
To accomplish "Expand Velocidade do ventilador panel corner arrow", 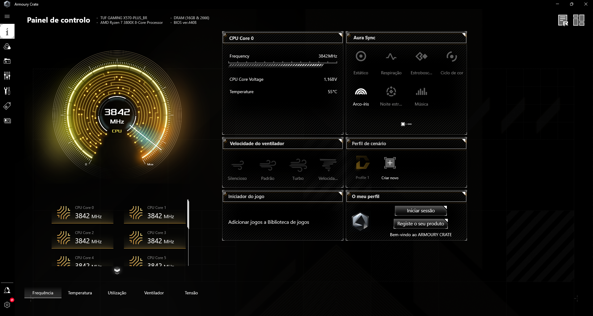I will [340, 141].
